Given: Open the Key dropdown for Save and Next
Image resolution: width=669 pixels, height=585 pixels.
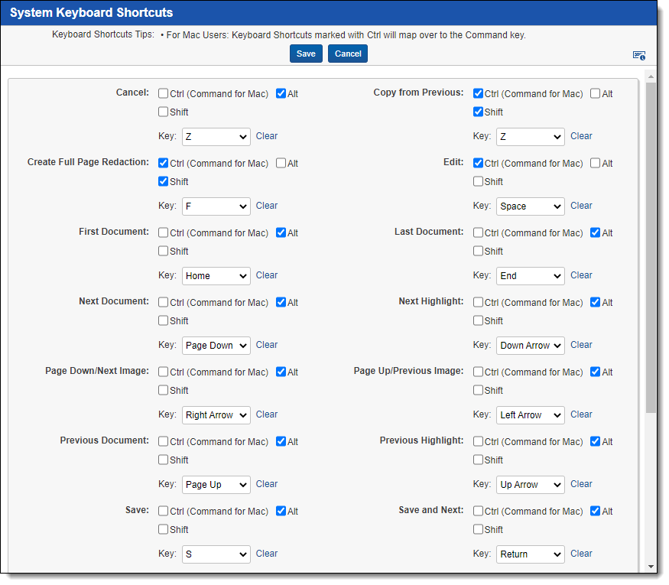Looking at the screenshot, I should click(x=530, y=554).
